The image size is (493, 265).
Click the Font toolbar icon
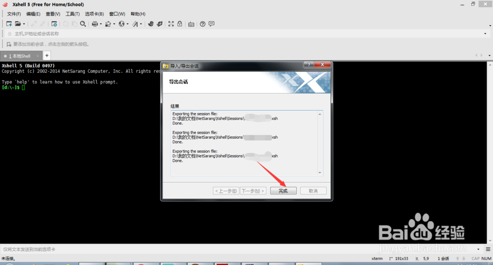point(135,24)
